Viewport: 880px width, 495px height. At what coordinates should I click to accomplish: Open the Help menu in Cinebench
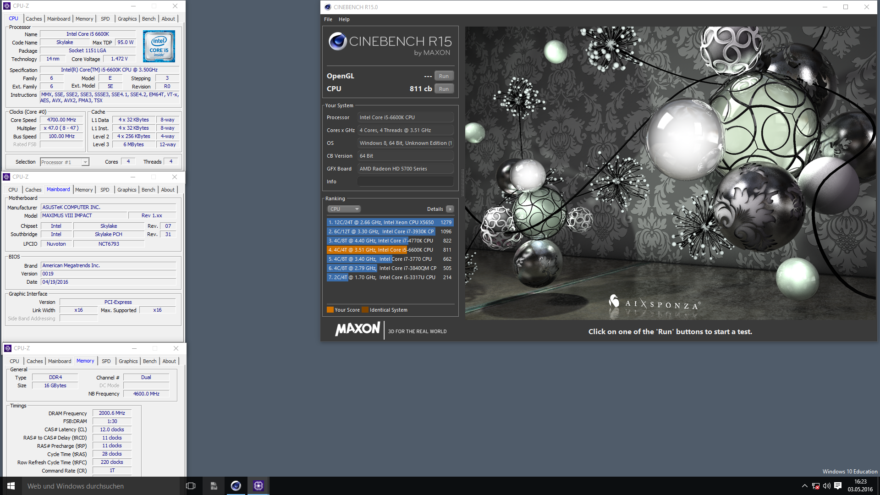[344, 19]
